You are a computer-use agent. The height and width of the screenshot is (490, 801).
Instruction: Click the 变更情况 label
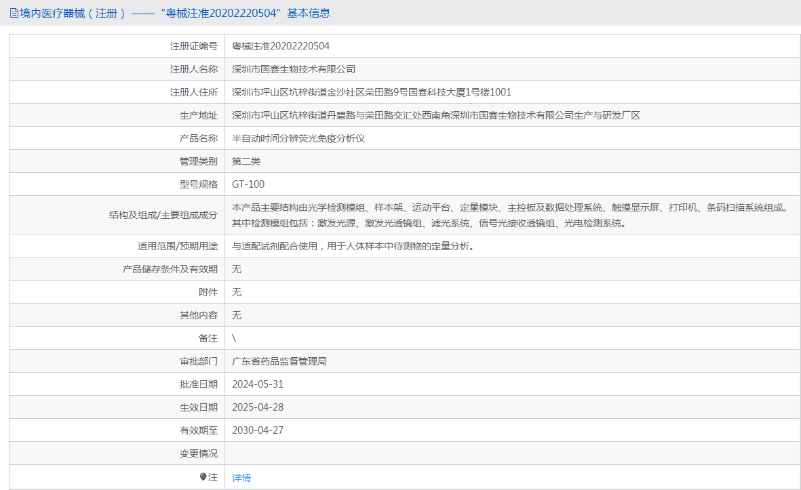click(x=198, y=453)
